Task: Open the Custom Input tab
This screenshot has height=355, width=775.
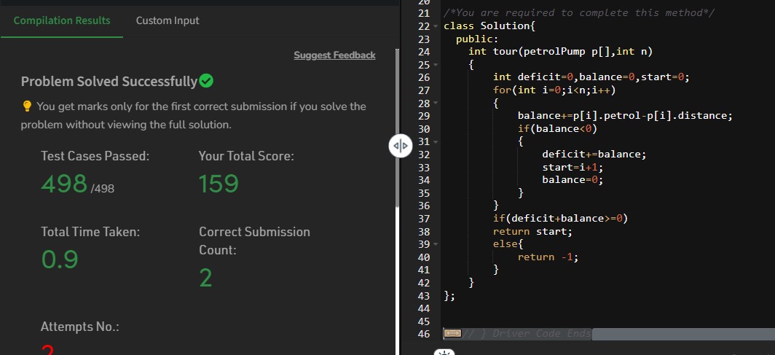Action: click(x=168, y=20)
